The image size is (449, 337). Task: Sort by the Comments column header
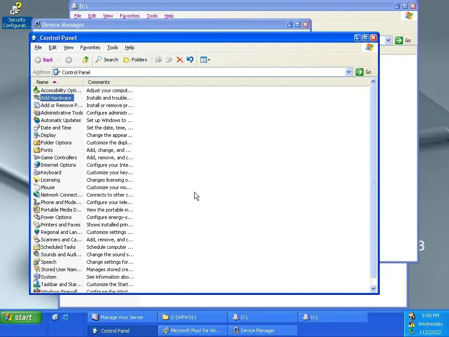click(110, 82)
